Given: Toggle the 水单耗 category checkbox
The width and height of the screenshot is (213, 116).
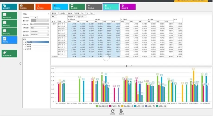Looking at the screenshot, I should (x=26, y=49).
